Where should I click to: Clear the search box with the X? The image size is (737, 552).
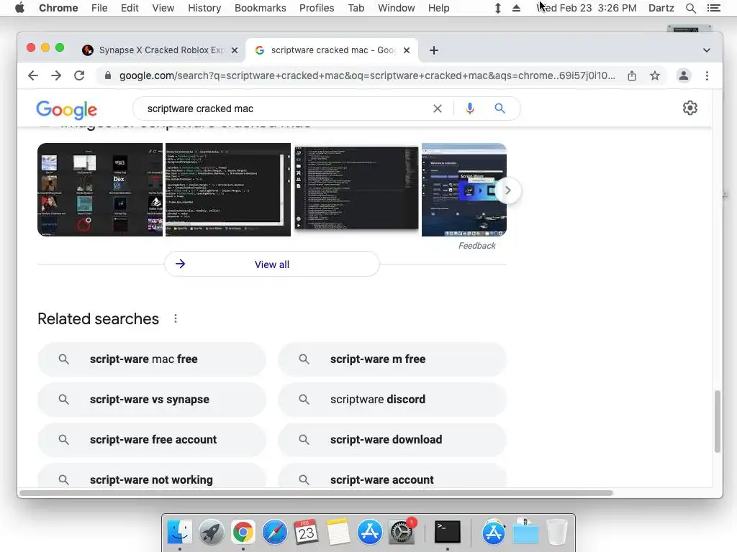pyautogui.click(x=437, y=109)
